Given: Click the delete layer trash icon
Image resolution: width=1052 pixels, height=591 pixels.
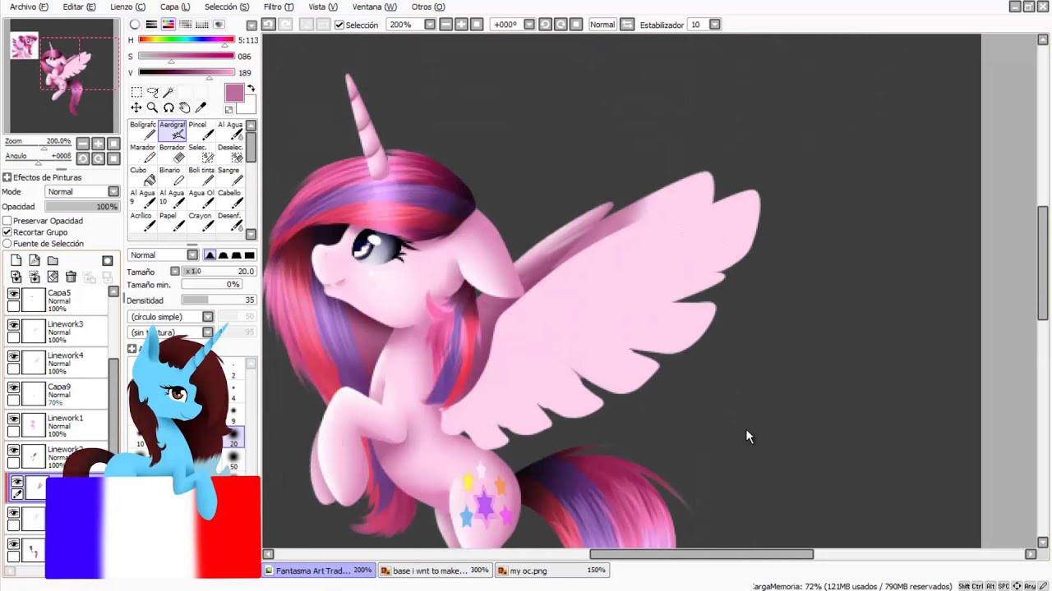Looking at the screenshot, I should 71,277.
